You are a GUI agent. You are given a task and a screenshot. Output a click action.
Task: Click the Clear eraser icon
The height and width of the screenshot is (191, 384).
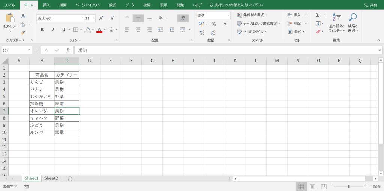click(x=318, y=31)
